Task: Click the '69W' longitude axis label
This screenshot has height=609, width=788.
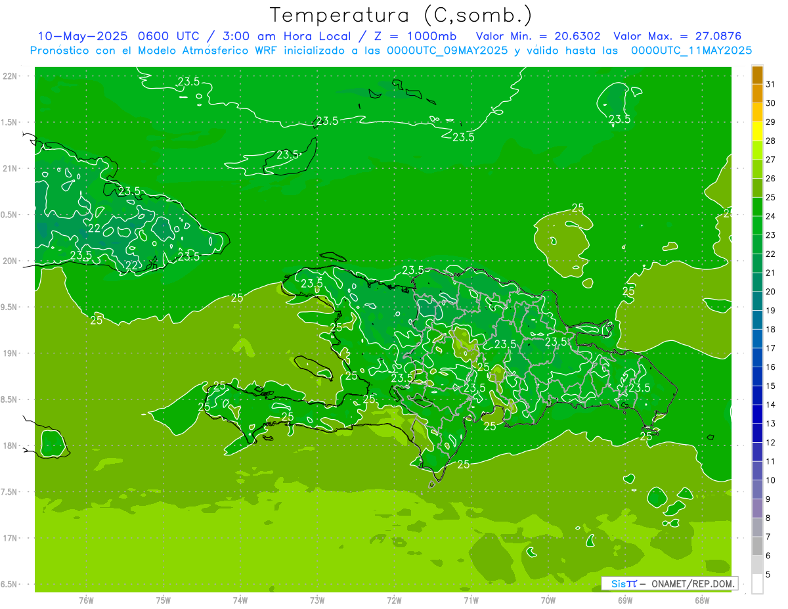Action: pos(625,600)
